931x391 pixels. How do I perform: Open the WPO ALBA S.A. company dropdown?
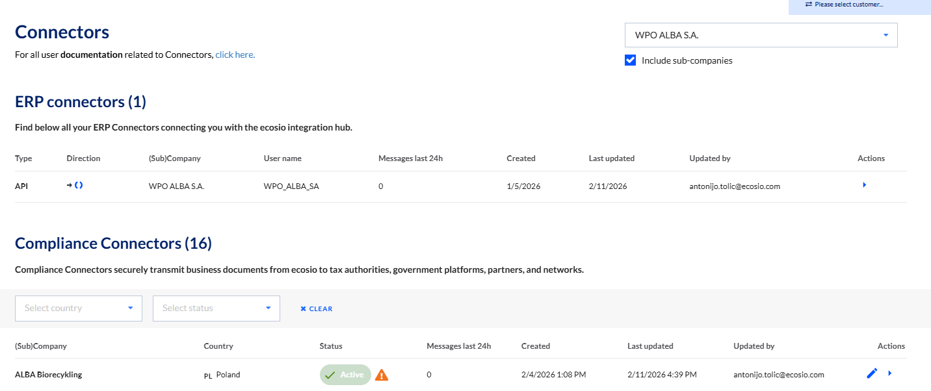click(761, 35)
